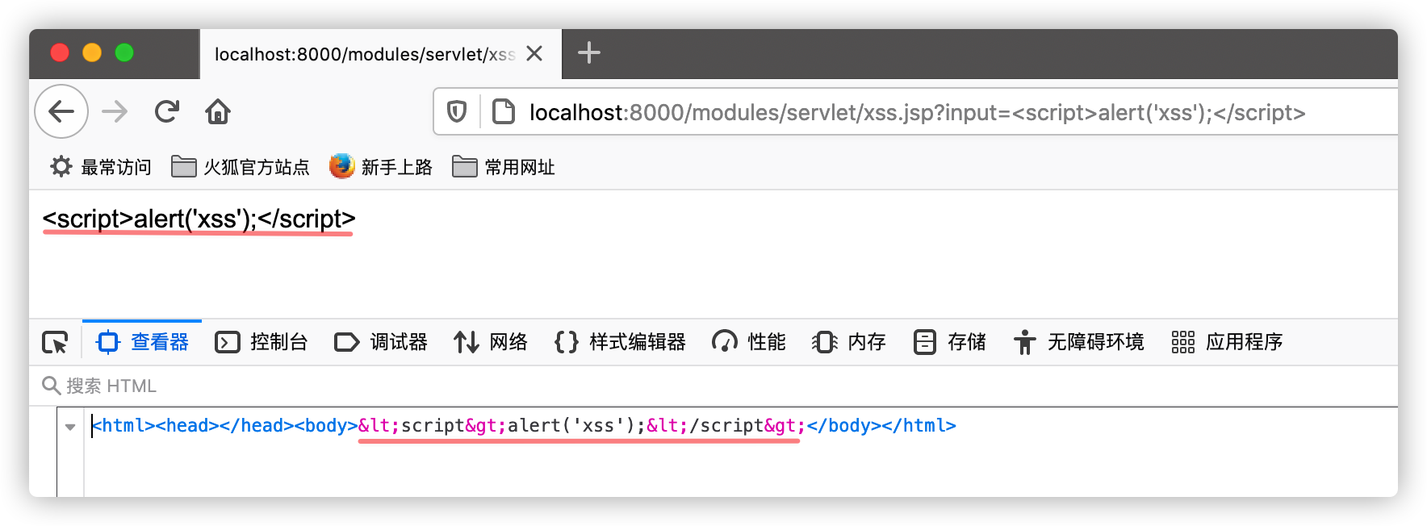Switch to the 网络 network tab
The image size is (1427, 526).
tap(491, 342)
